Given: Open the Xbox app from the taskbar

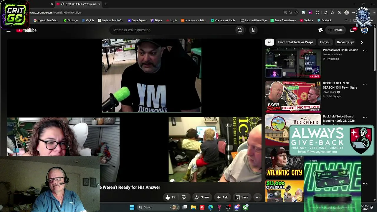Looking at the screenshot, I should coord(245,207).
